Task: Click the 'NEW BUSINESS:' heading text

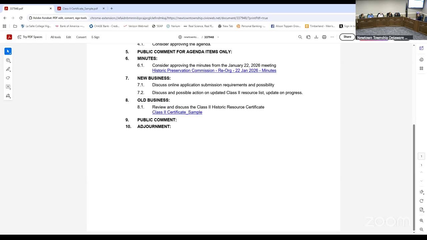Action: (154, 78)
